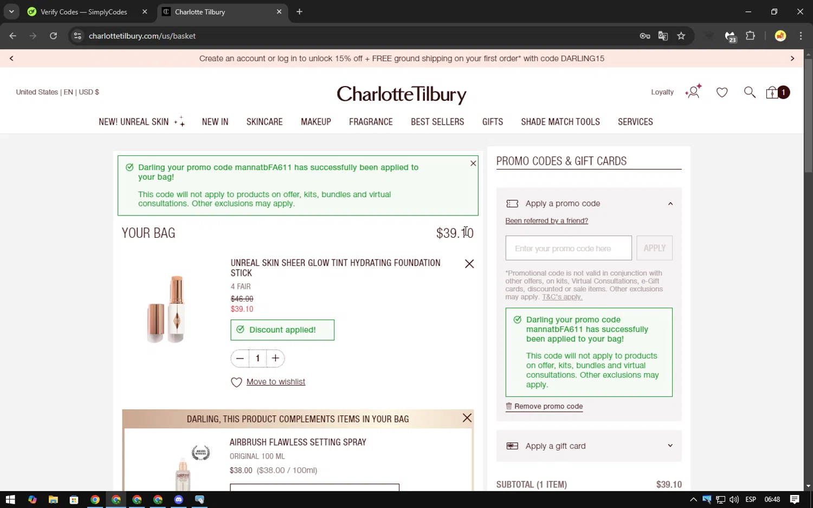The image size is (813, 508).
Task: Open GIFTS menu
Action: click(493, 122)
